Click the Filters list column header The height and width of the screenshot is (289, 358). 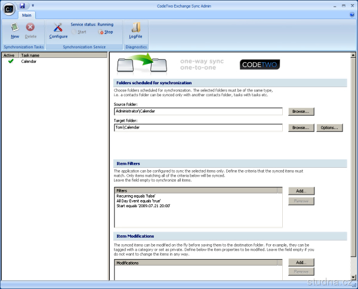click(196, 190)
